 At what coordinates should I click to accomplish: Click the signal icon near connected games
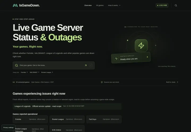[x=14, y=82]
